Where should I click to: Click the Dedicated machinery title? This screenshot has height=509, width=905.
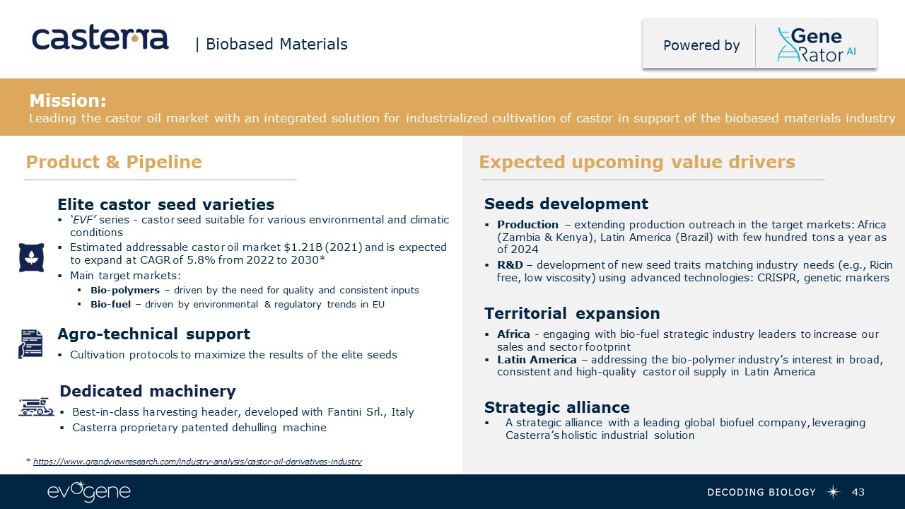point(148,392)
